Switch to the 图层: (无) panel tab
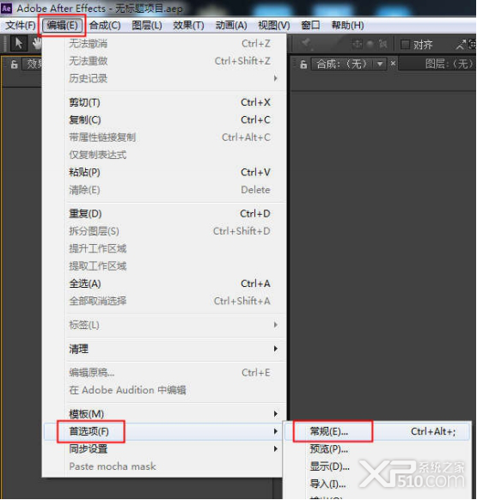Viewport: 477px width, 500px height. (x=449, y=64)
